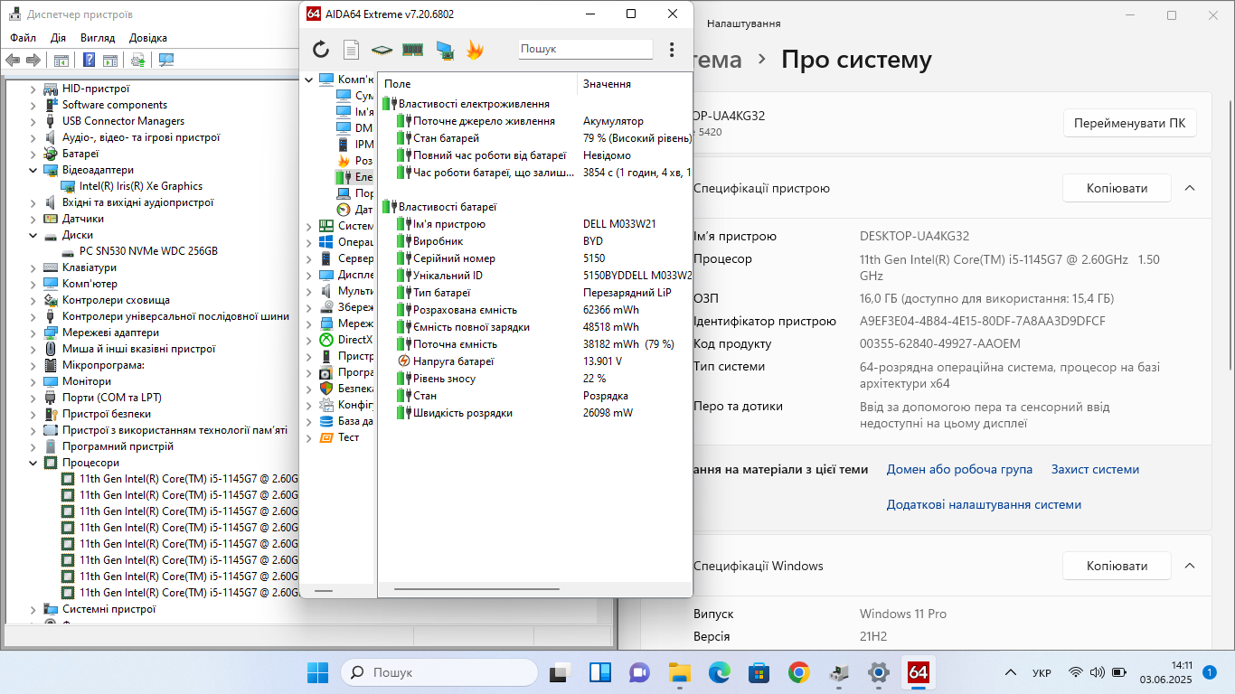Screen dimensions: 1235x694
Task: Click the monitor diagnostics icon in AIDA64 toolbar
Action: pyautogui.click(x=444, y=50)
